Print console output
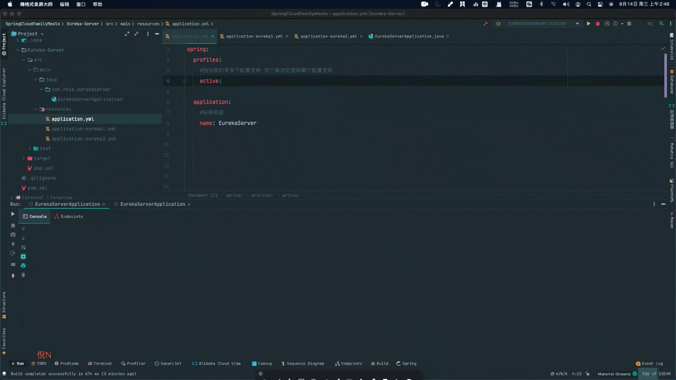Viewport: 676px width, 380px height. [x=23, y=265]
